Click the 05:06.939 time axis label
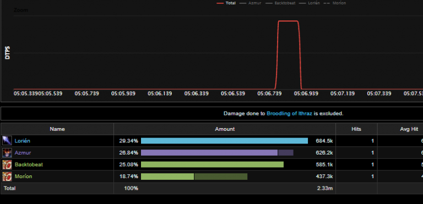The image size is (423, 204). pyautogui.click(x=306, y=93)
